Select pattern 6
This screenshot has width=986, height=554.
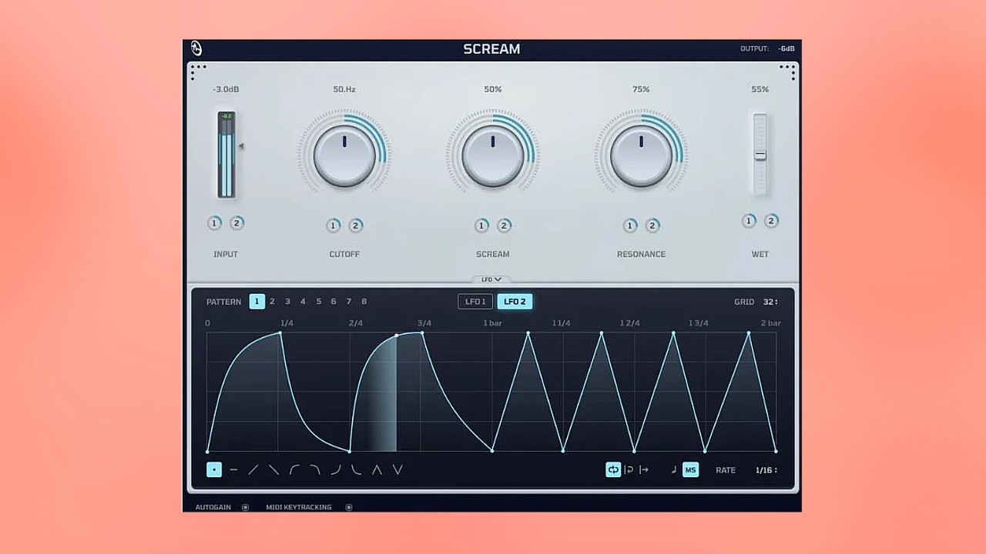pyautogui.click(x=334, y=302)
